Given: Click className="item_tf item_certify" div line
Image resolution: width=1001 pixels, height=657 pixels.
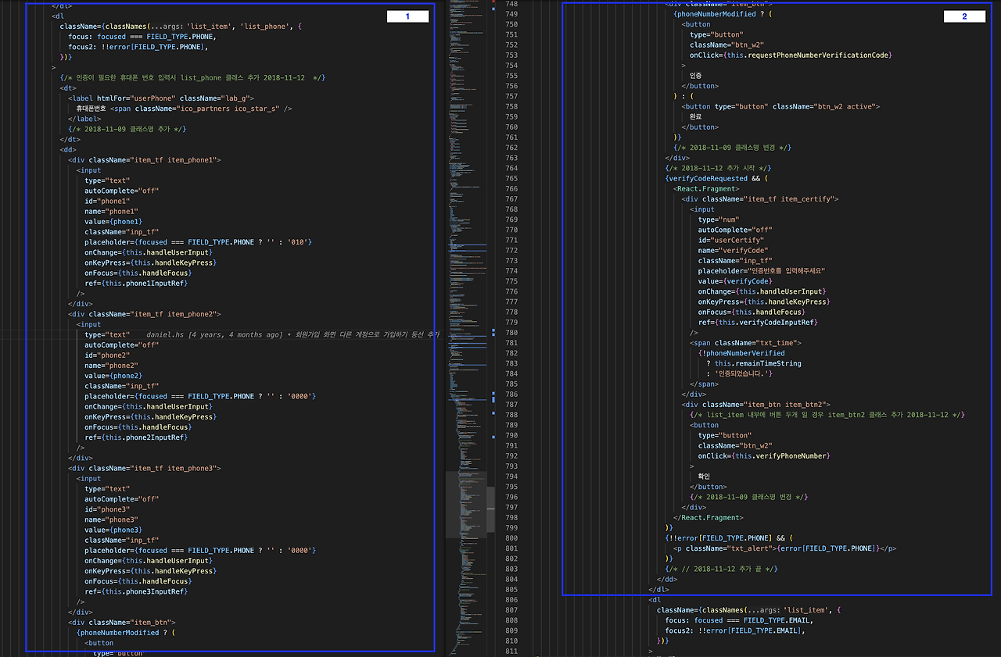Looking at the screenshot, I should [x=760, y=199].
